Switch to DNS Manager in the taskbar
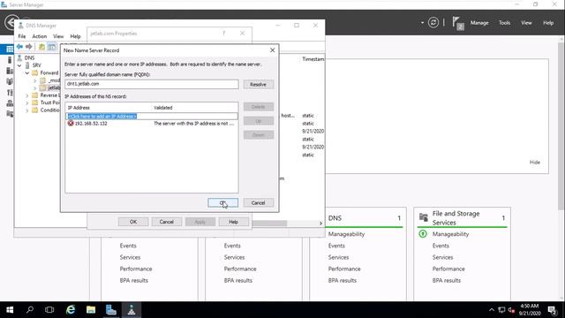The image size is (565, 318). pyautogui.click(x=132, y=310)
